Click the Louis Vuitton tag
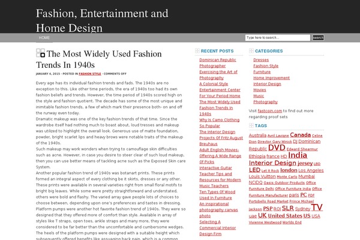360x240 pixels. click(262, 176)
